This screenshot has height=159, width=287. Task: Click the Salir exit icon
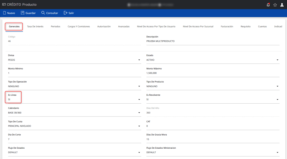click(65, 13)
